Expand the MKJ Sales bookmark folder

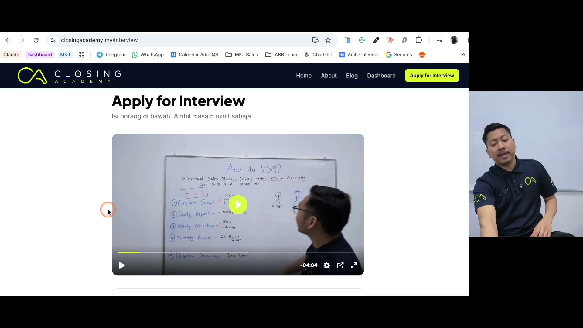pyautogui.click(x=242, y=55)
